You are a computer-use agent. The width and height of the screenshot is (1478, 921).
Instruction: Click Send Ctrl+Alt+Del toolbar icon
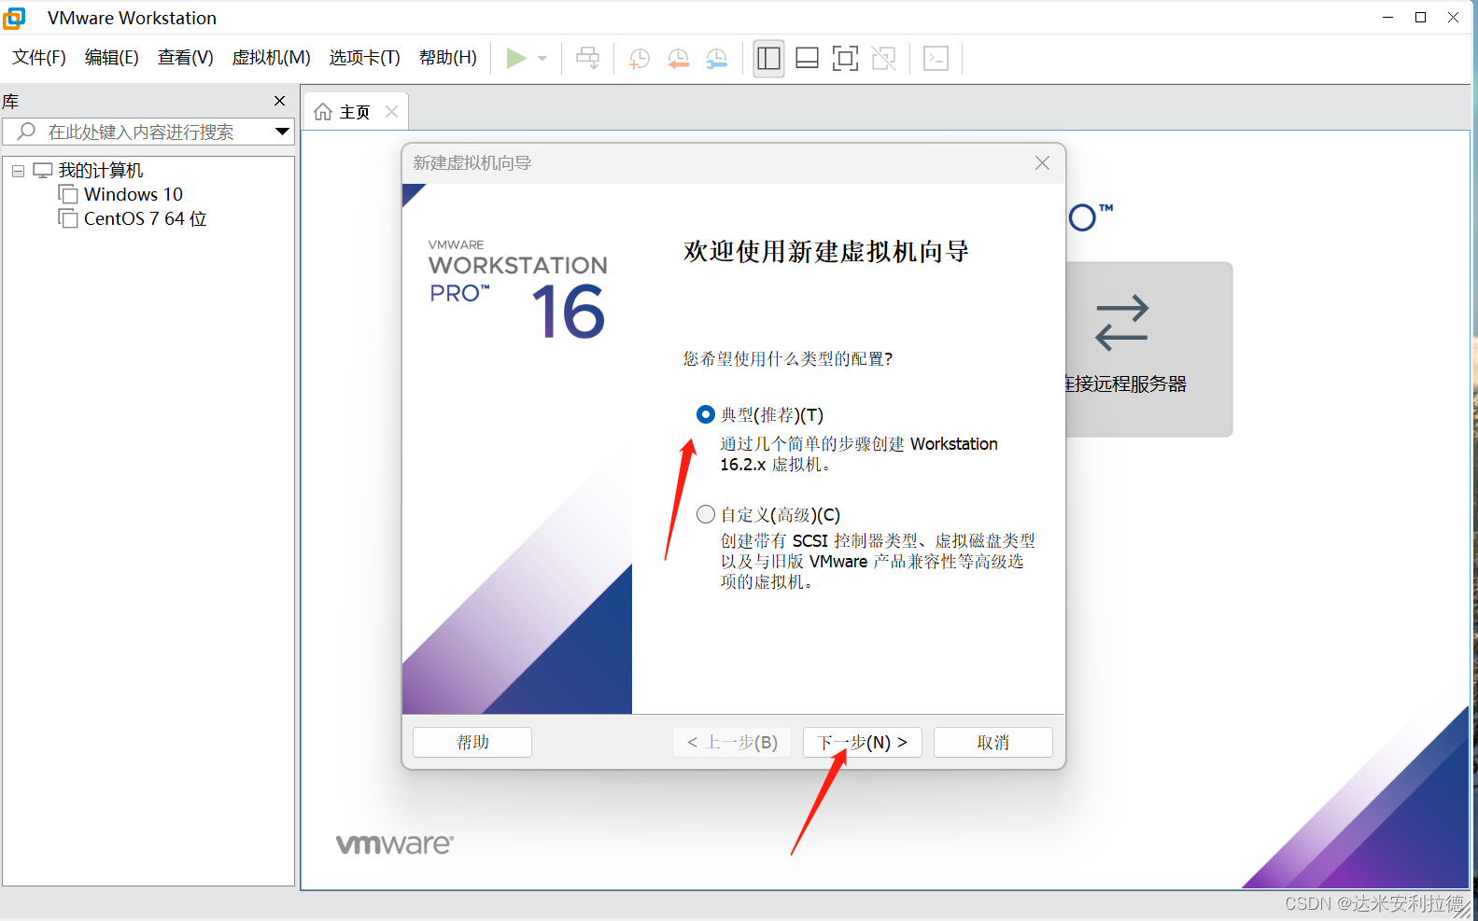[x=588, y=59]
